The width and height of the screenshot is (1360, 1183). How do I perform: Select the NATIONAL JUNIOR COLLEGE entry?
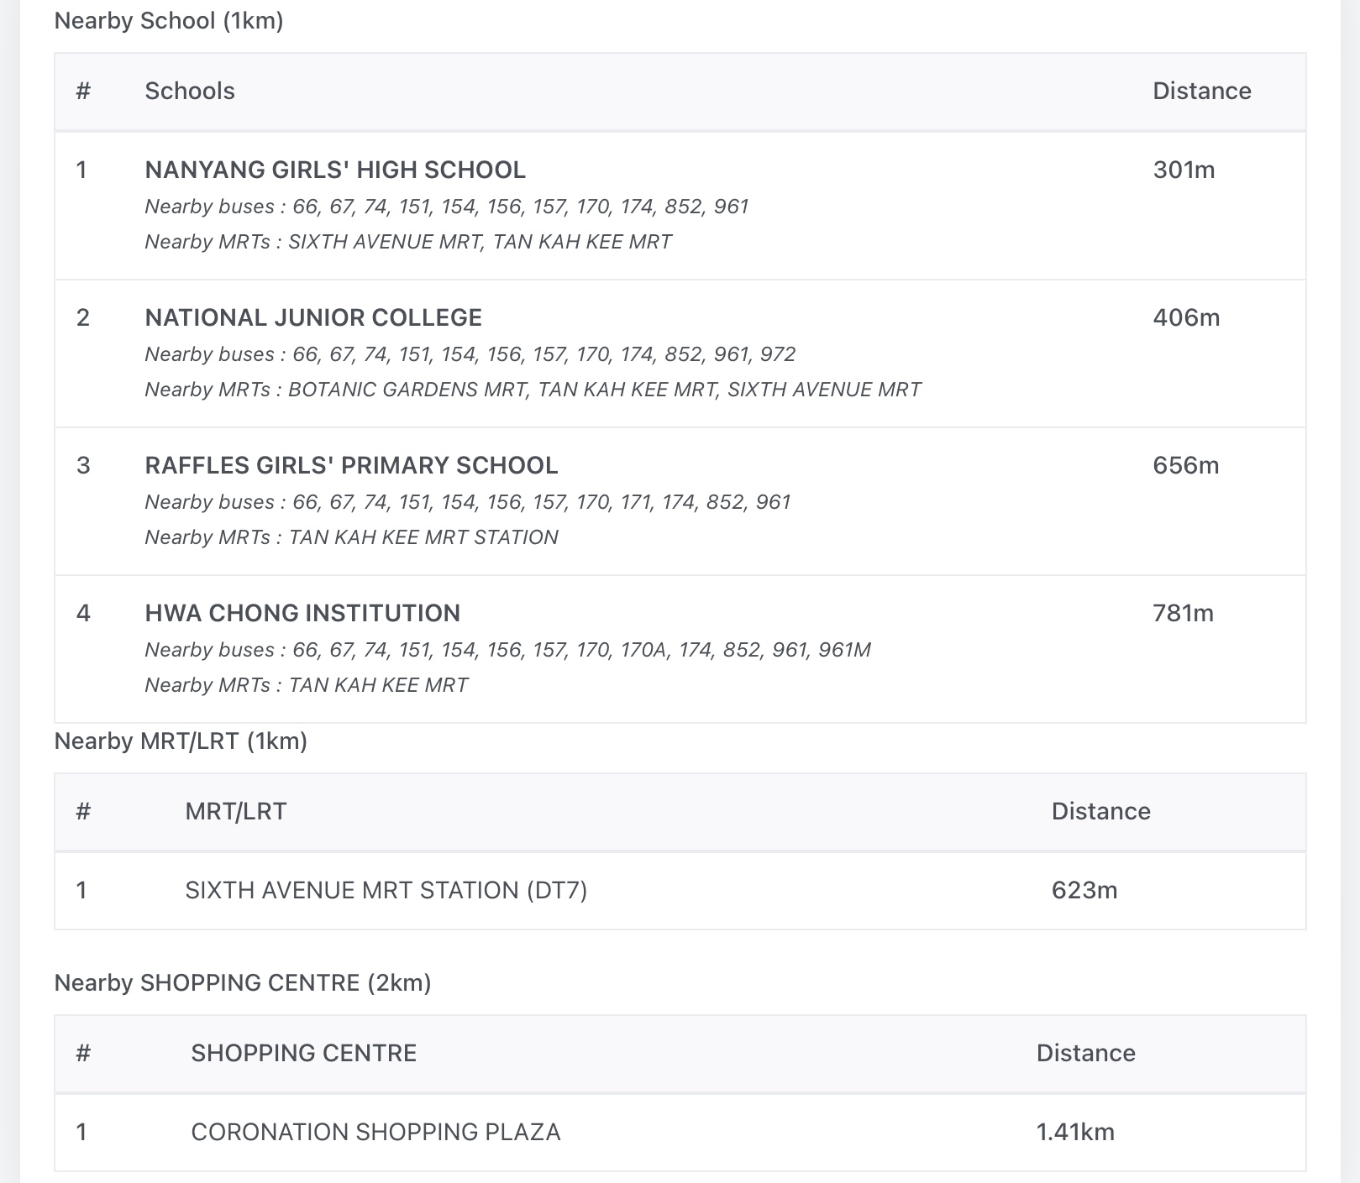coord(313,318)
